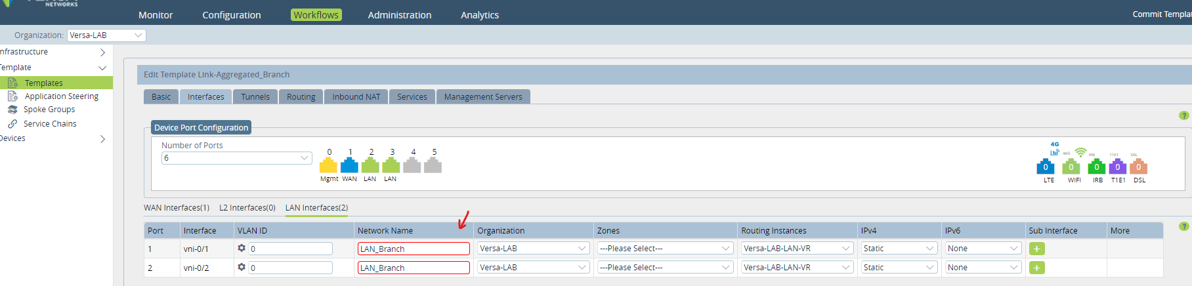Open help for Device Port Configuration
Image resolution: width=1192 pixels, height=286 pixels.
click(1184, 115)
